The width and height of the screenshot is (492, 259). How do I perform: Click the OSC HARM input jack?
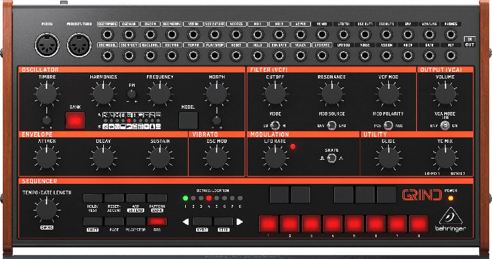(128, 34)
